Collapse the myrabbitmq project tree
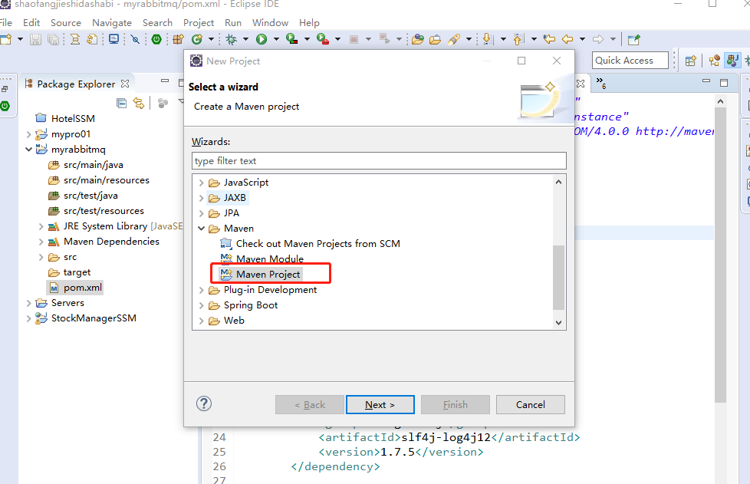 28,150
